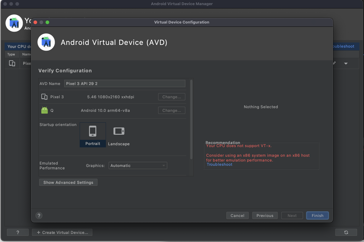The image size is (364, 242).
Task: Open the help question mark in dialog
Action: pos(39,215)
